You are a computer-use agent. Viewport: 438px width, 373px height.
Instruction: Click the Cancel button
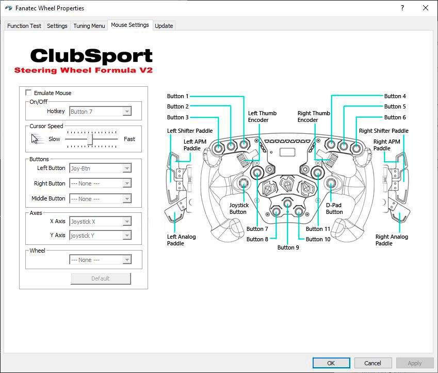[x=372, y=363]
